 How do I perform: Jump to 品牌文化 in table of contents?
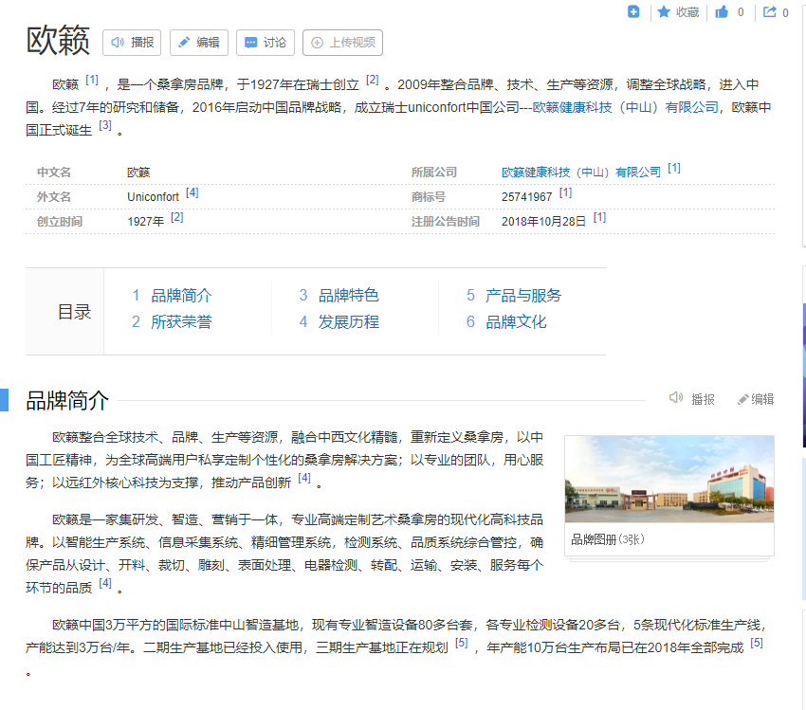[x=516, y=322]
